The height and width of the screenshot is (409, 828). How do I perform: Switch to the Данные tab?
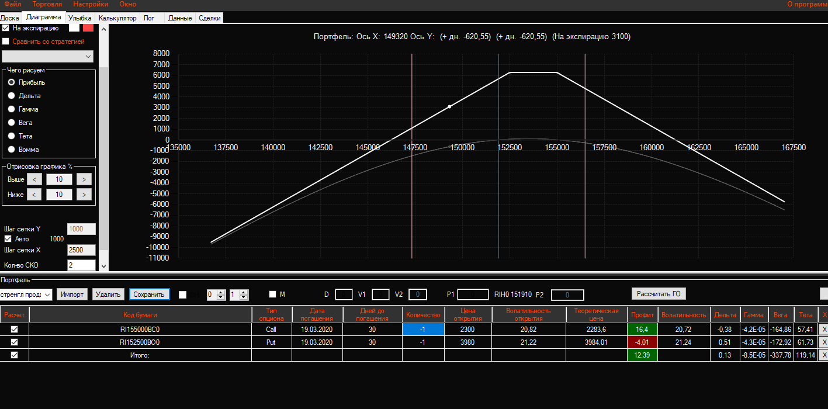tap(180, 18)
